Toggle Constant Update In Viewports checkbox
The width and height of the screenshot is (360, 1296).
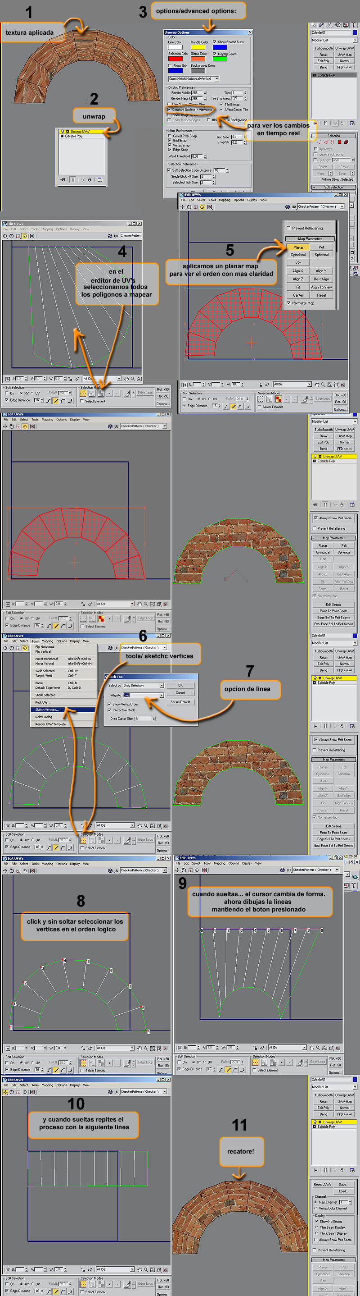point(169,110)
